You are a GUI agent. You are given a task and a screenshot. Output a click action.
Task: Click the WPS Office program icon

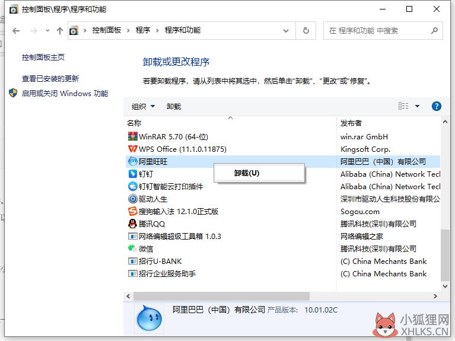[x=133, y=149]
